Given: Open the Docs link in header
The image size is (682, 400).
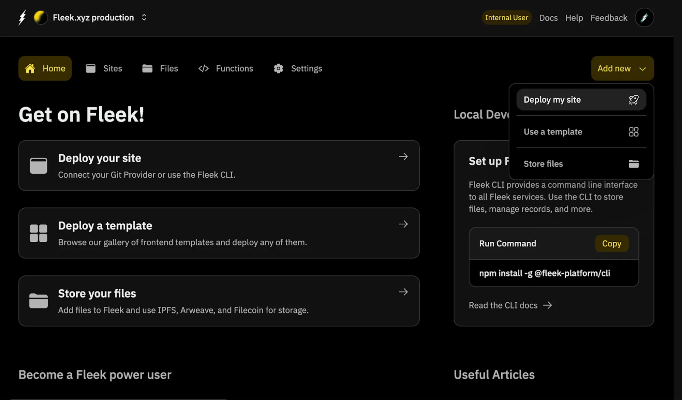Looking at the screenshot, I should click(548, 18).
